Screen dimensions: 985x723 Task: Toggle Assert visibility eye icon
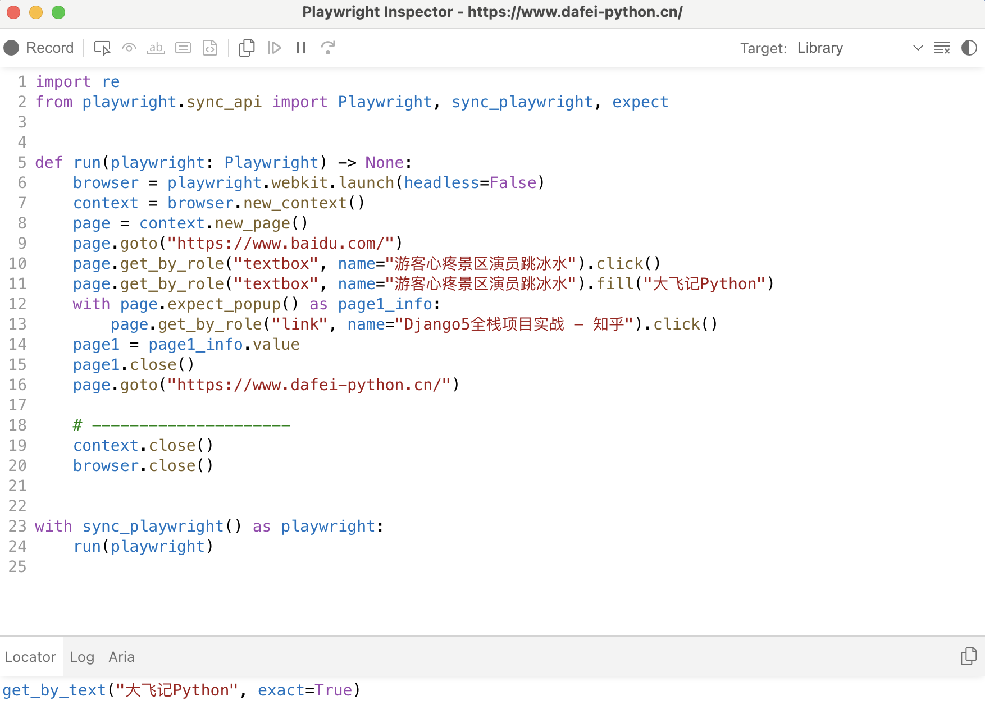pos(129,48)
